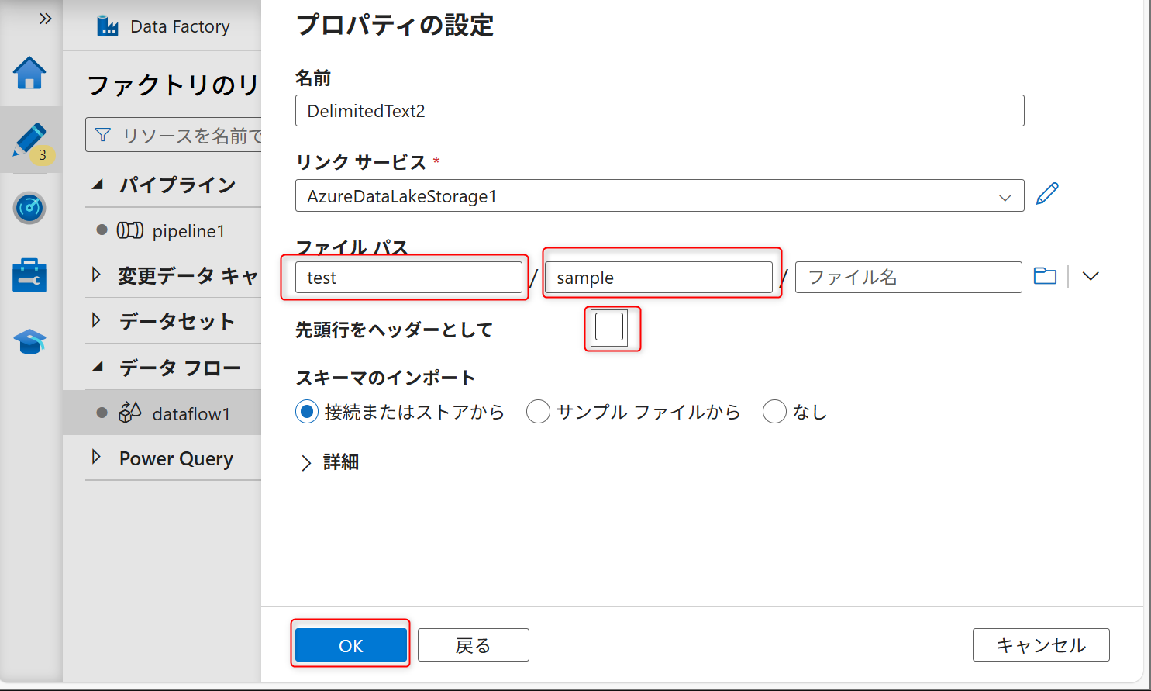Expand the Power Query section
1151x691 pixels.
tap(97, 458)
